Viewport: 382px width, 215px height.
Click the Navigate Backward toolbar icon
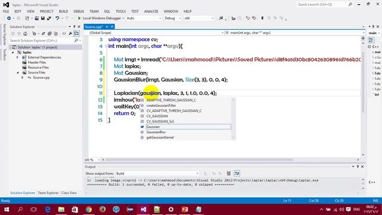click(9, 19)
